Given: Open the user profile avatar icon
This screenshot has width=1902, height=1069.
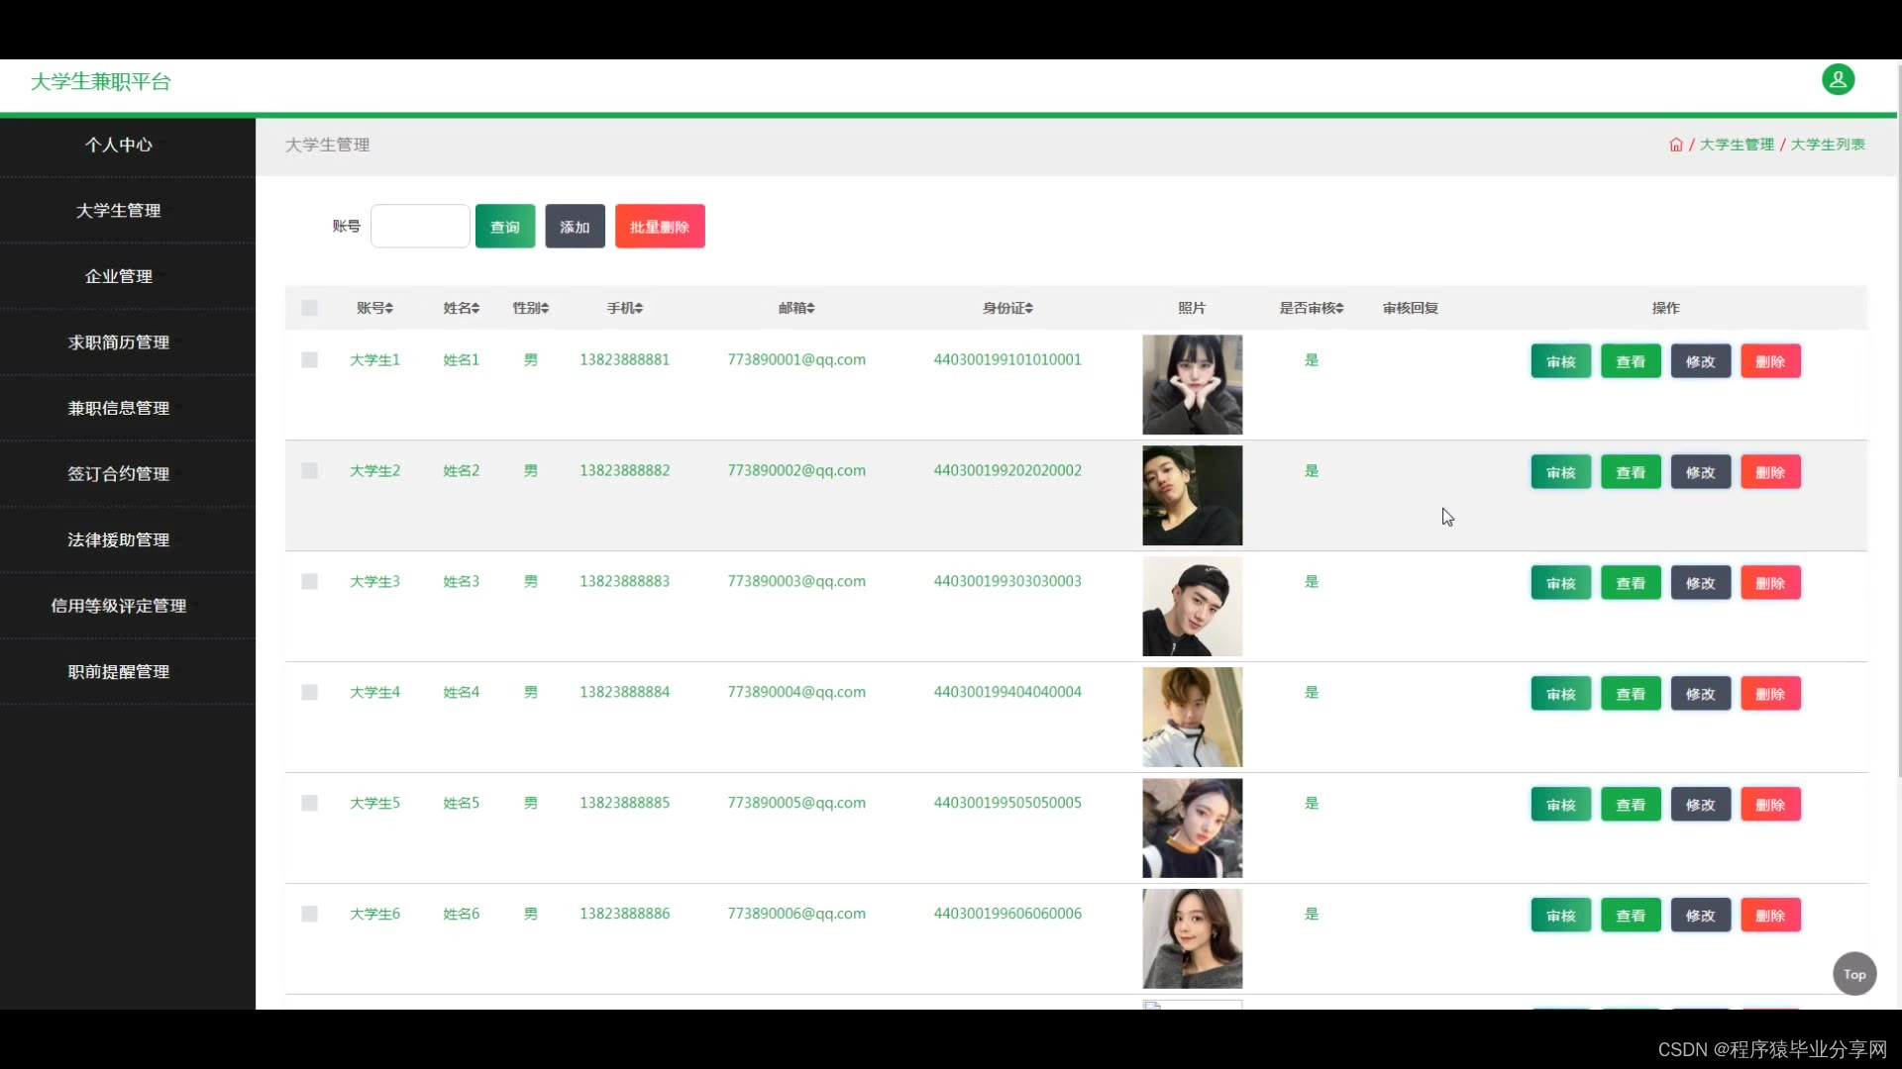Looking at the screenshot, I should click(x=1838, y=80).
